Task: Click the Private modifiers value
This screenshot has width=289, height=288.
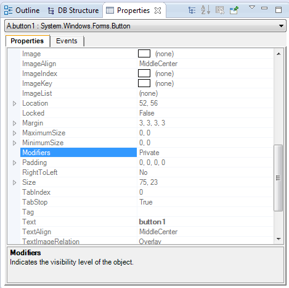Action: click(x=149, y=153)
